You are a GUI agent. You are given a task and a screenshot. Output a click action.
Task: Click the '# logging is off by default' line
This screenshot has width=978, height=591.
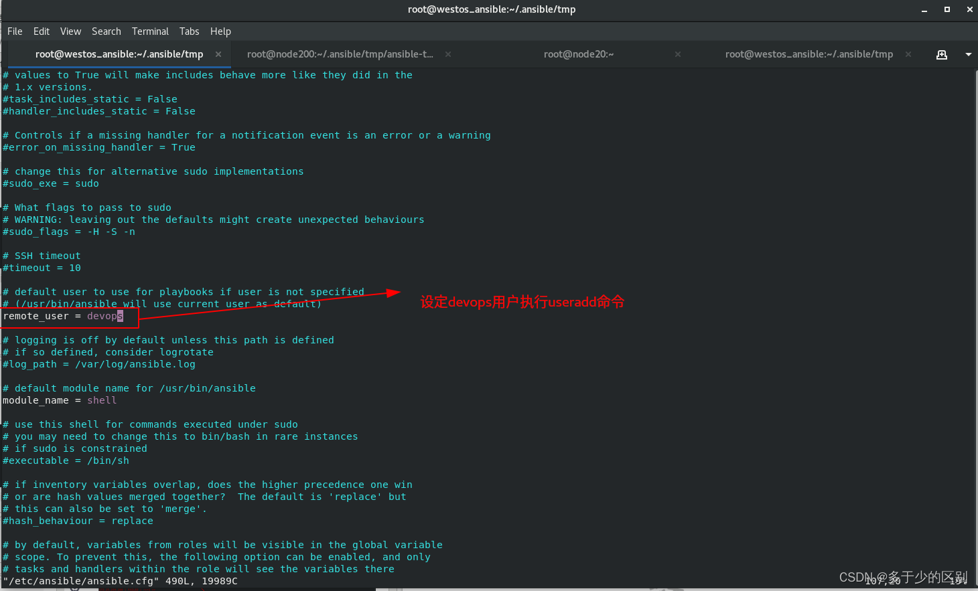tap(168, 340)
